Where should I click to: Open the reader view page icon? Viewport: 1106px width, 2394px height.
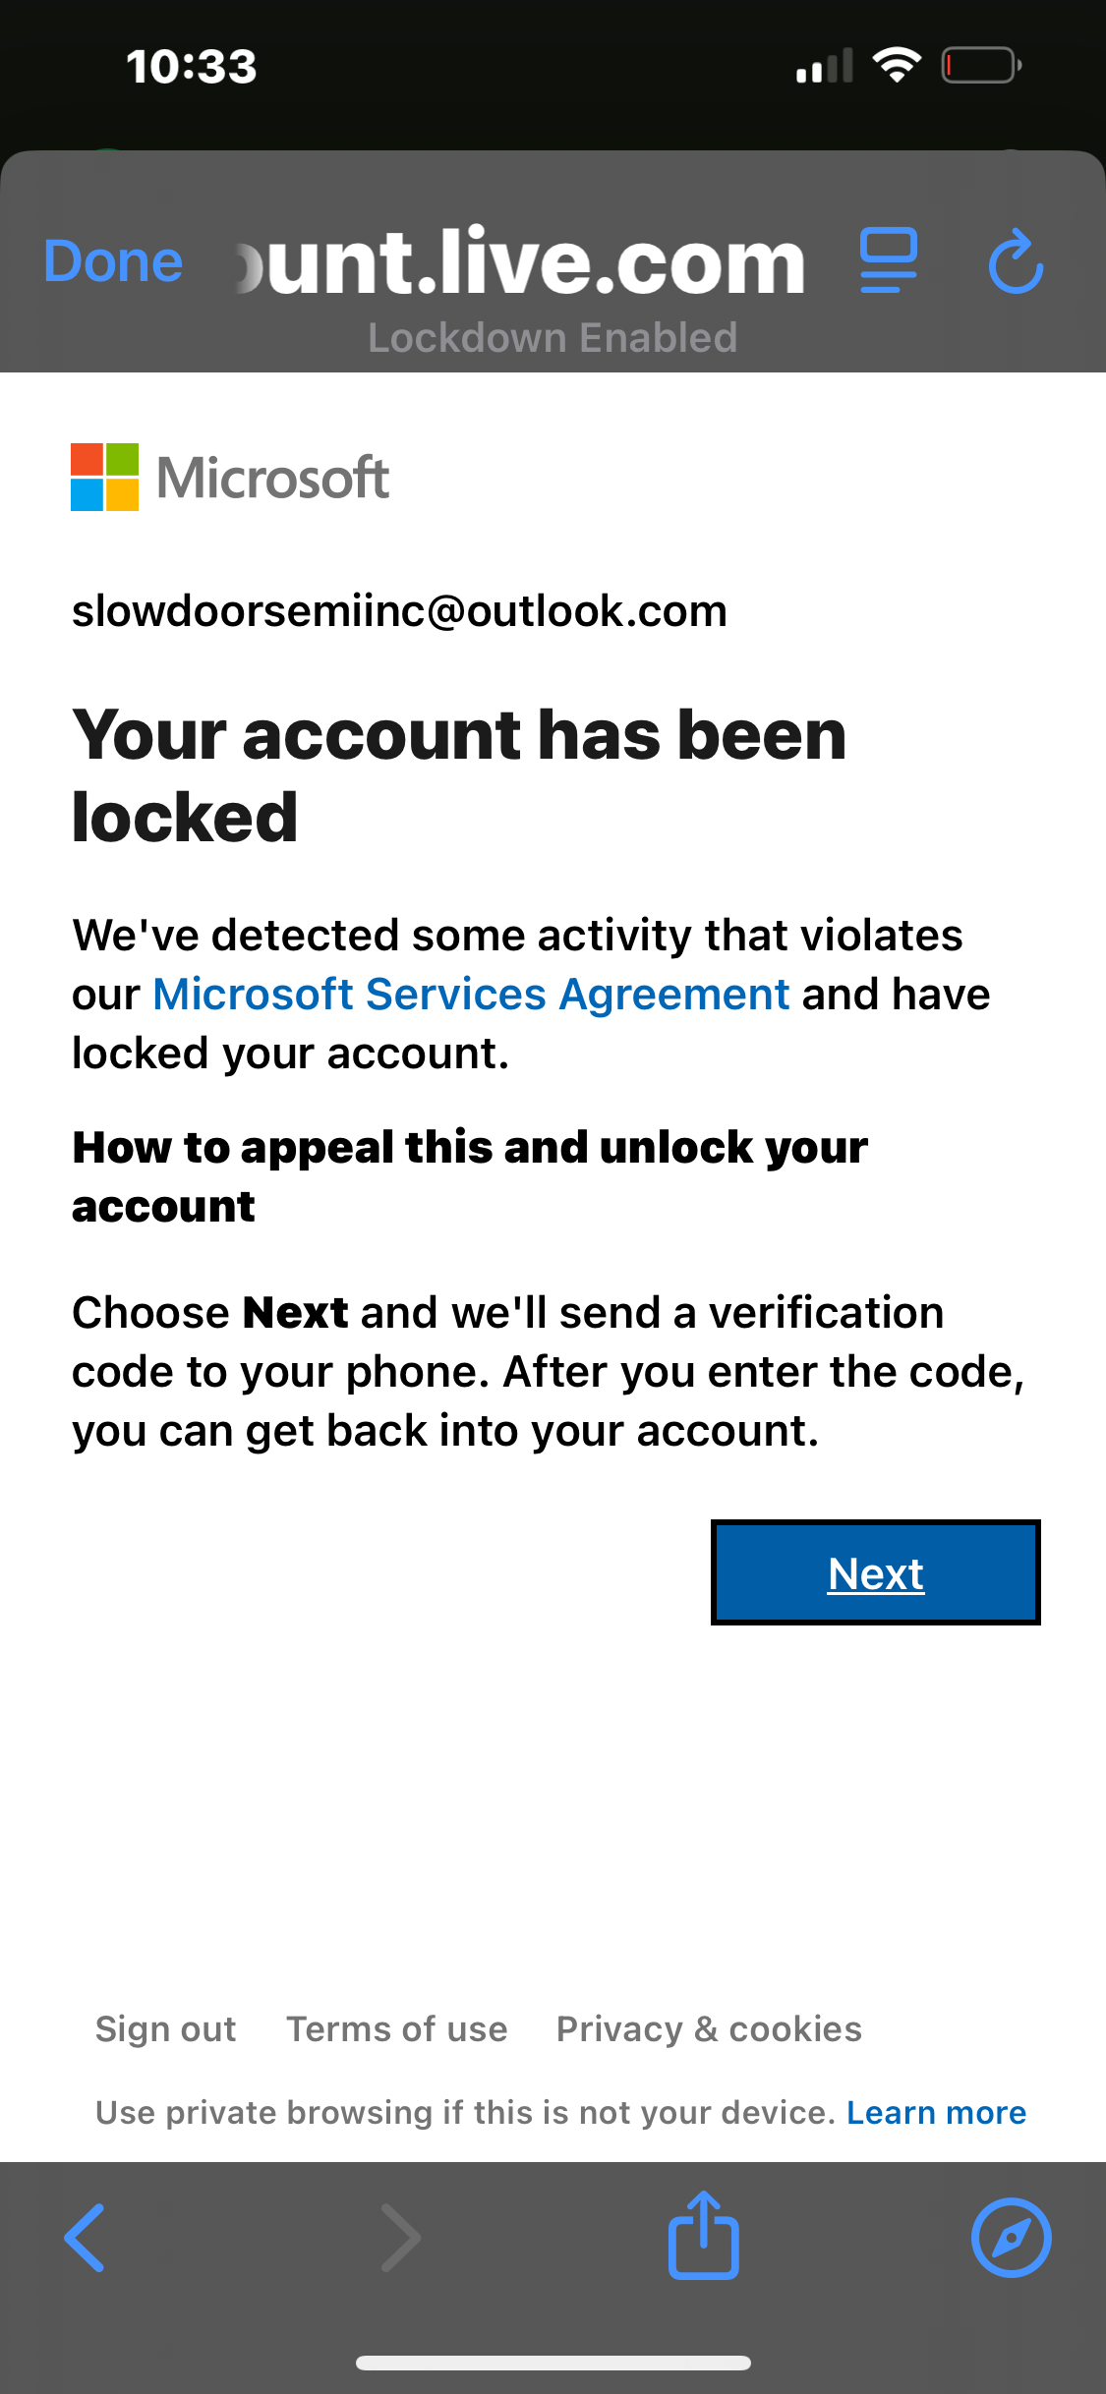889,260
